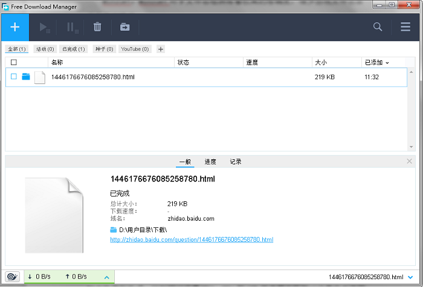Click the D:\用户目录\下载\ path text
This screenshot has width=423, height=287.
[x=143, y=230]
